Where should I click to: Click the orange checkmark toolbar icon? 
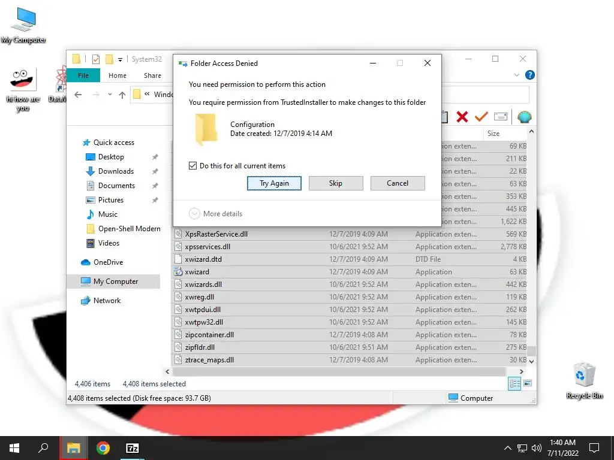pyautogui.click(x=481, y=117)
